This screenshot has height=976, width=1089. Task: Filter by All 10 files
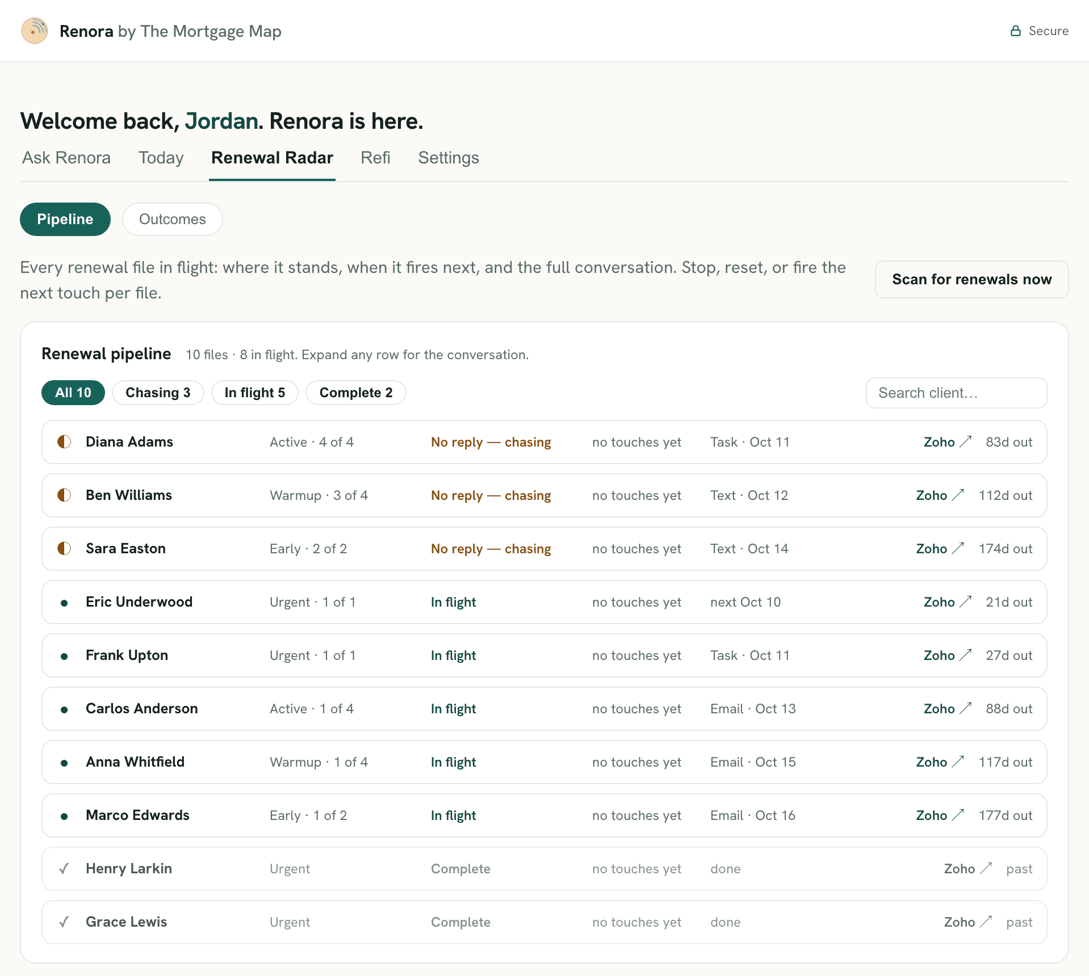click(73, 393)
